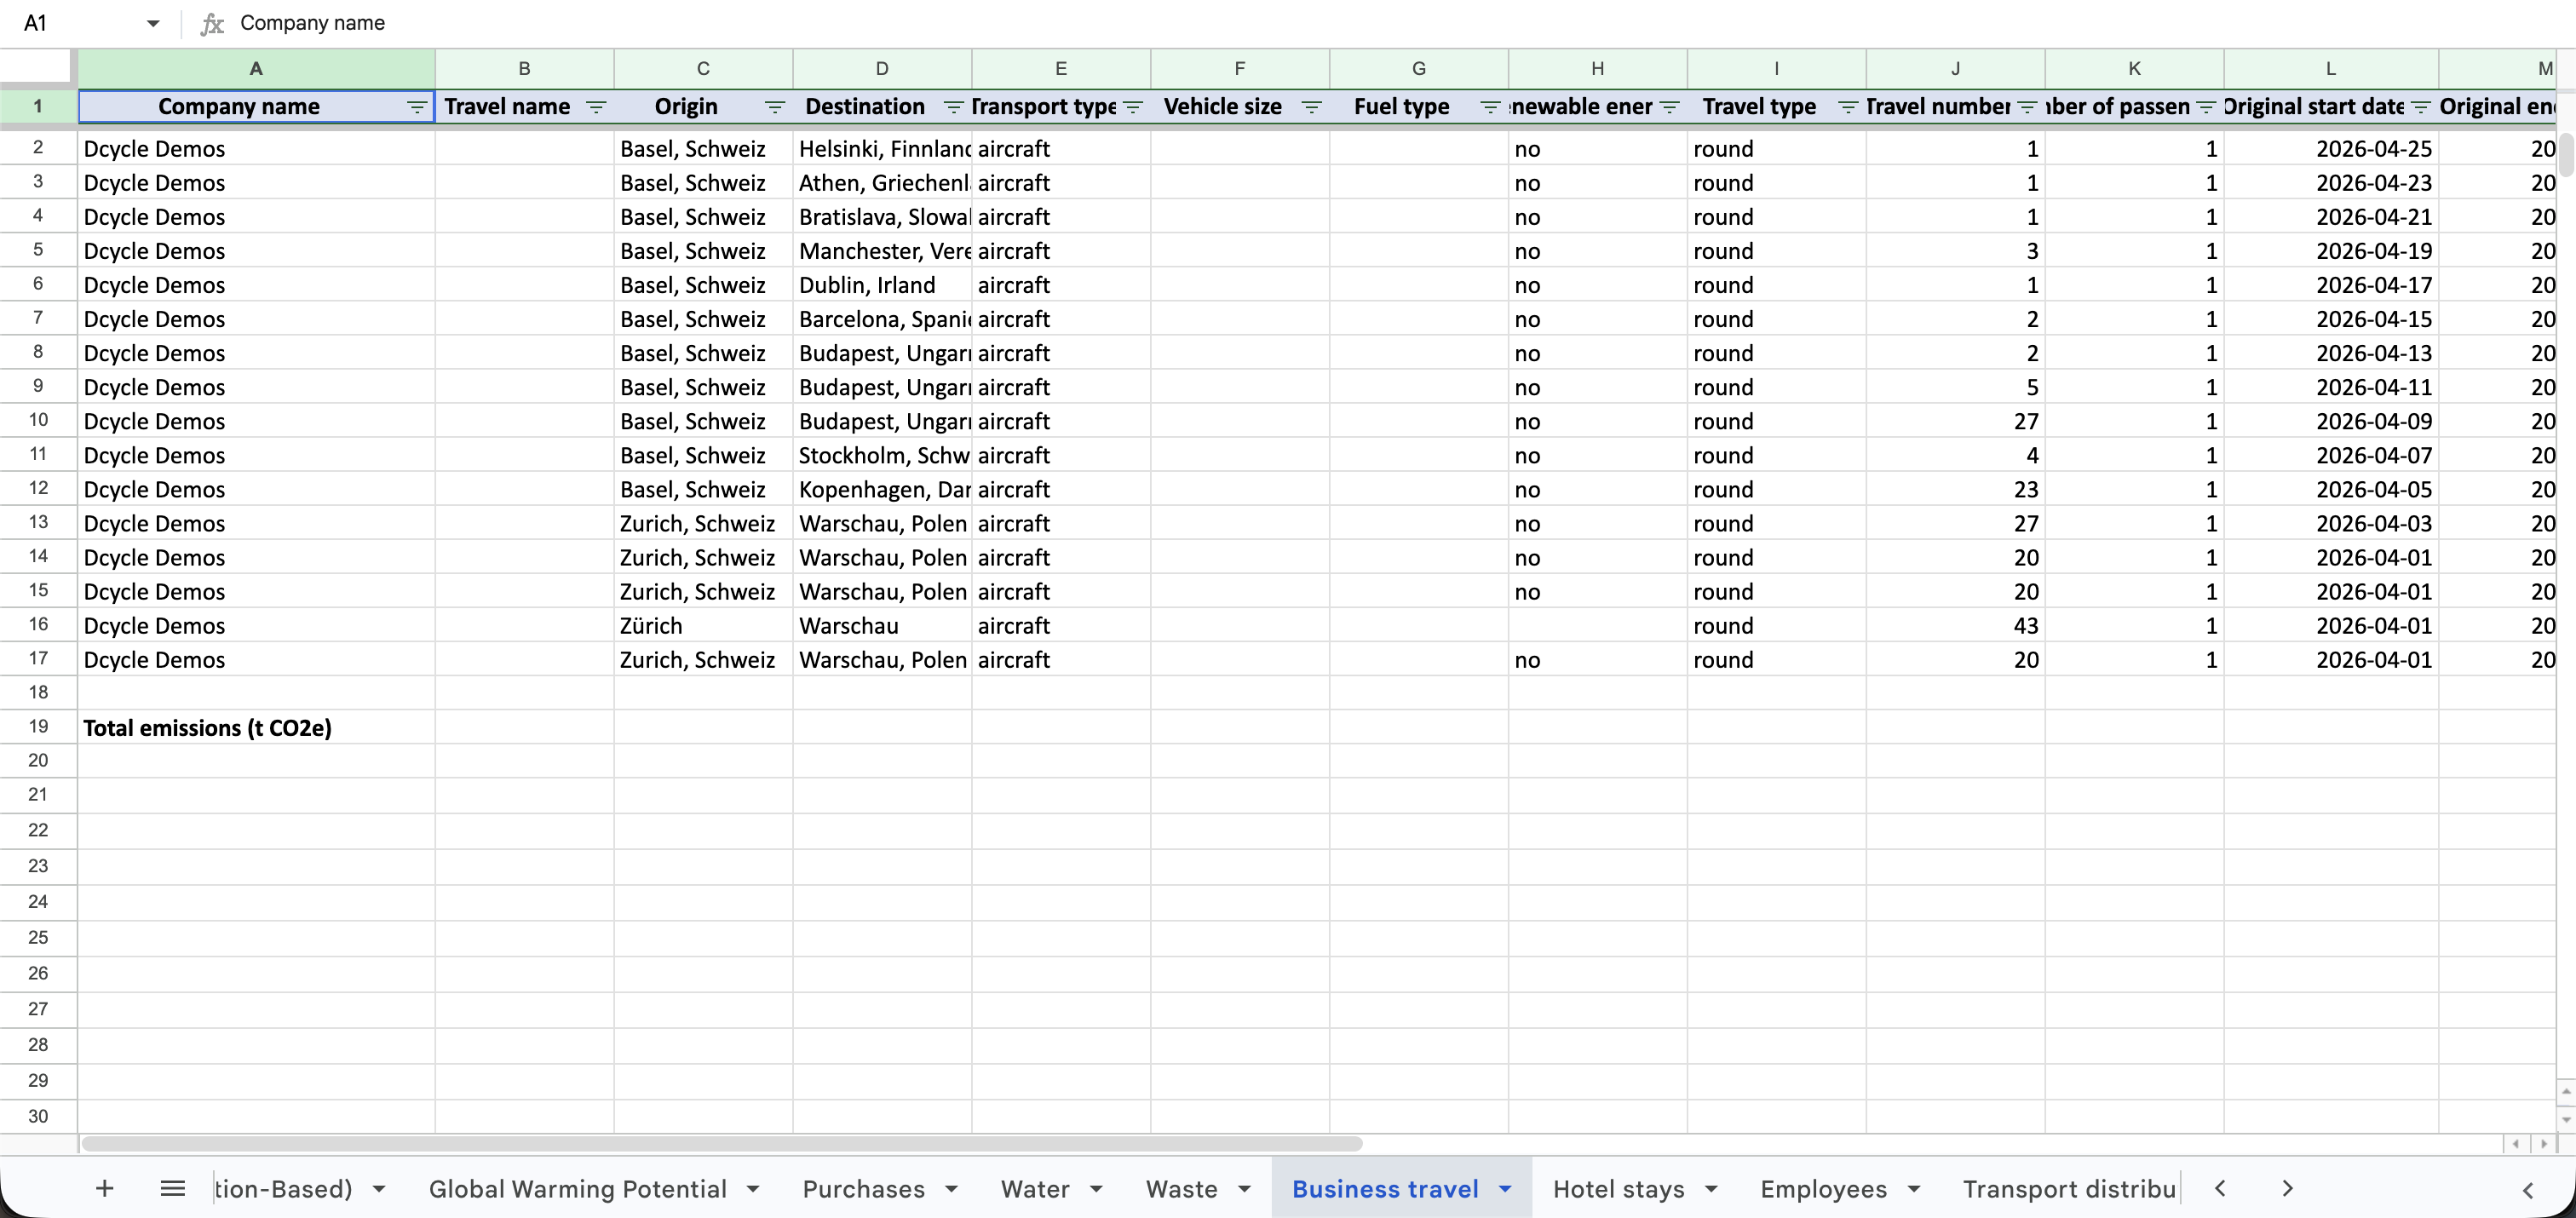Switch to the Employees sheet
This screenshot has height=1218, width=2576.
point(1823,1189)
